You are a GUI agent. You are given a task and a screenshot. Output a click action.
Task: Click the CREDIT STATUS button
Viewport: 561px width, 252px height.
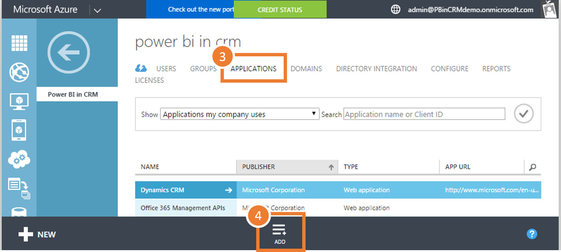coord(280,10)
